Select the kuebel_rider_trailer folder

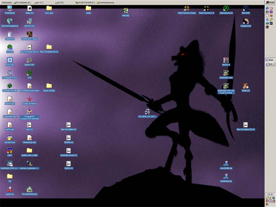(29, 152)
